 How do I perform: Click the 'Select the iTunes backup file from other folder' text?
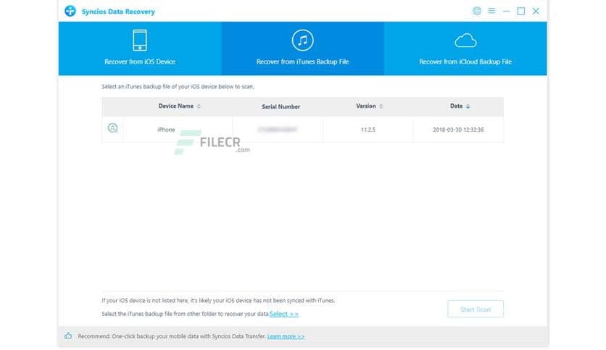(185, 314)
